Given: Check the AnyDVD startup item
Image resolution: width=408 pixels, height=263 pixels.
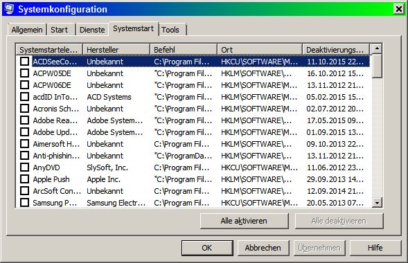Looking at the screenshot, I should point(25,167).
